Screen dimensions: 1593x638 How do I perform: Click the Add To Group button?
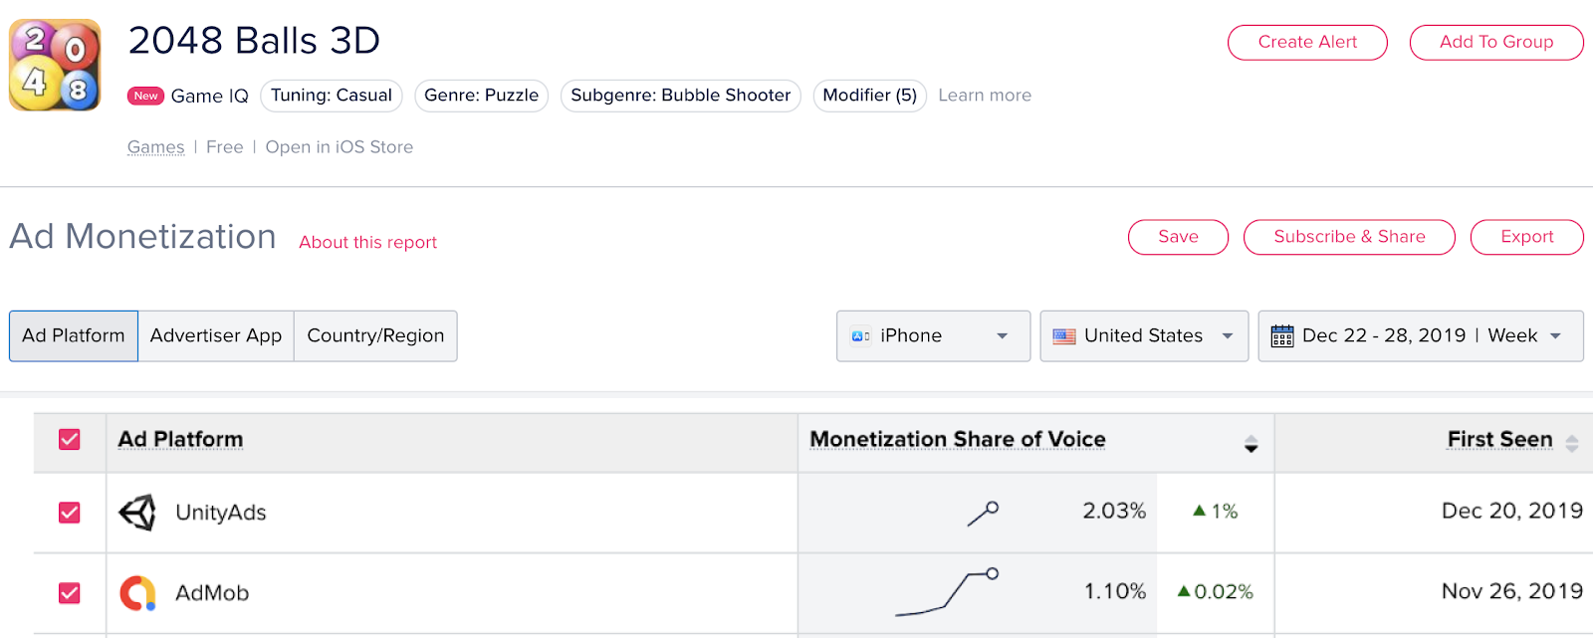pos(1496,42)
